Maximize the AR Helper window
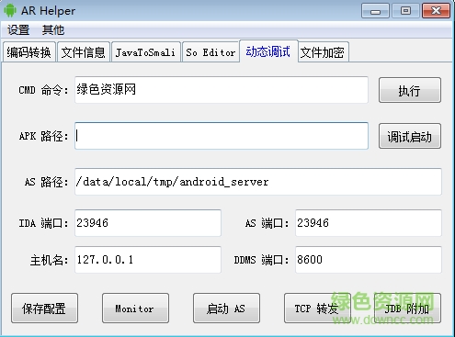Image resolution: width=455 pixels, height=337 pixels. (405, 11)
